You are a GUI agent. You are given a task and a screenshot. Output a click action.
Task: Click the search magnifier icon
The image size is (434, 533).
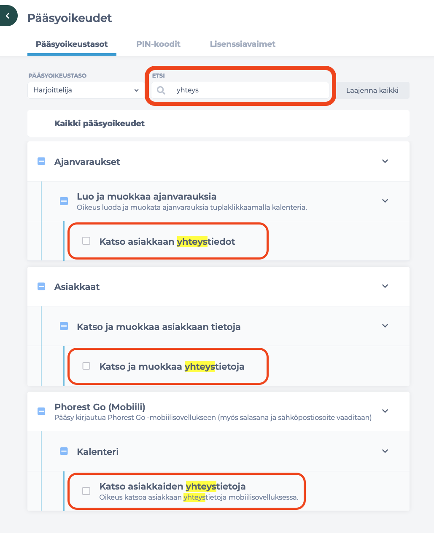coord(161,90)
